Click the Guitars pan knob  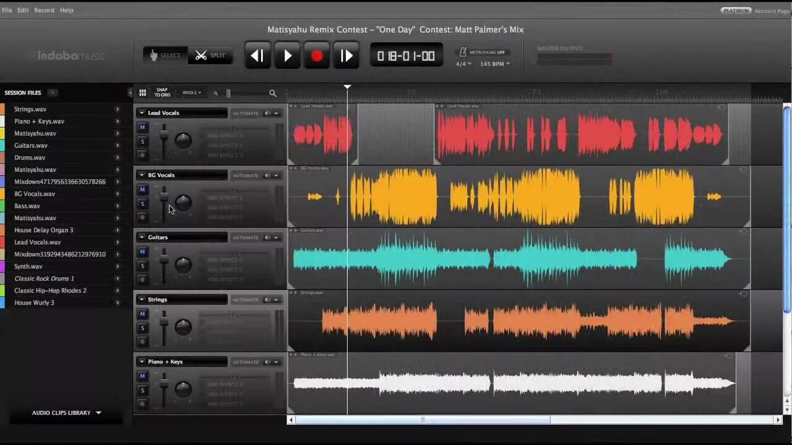(x=183, y=265)
